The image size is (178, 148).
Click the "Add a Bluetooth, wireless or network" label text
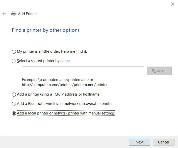(x=65, y=104)
